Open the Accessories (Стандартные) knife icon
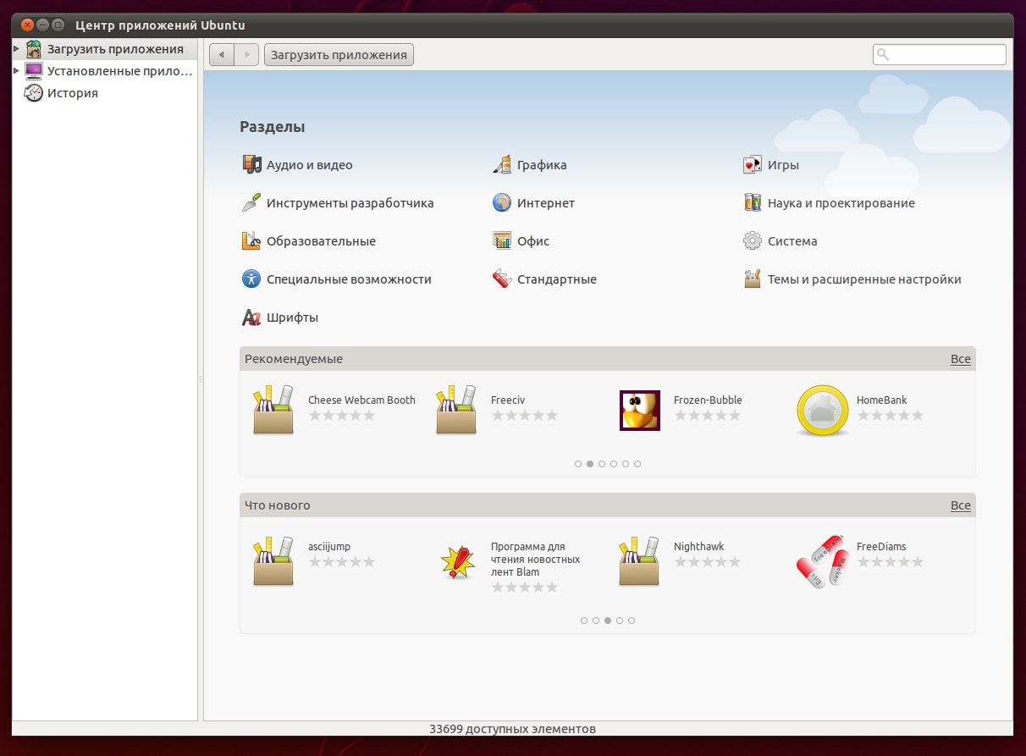 tap(502, 279)
